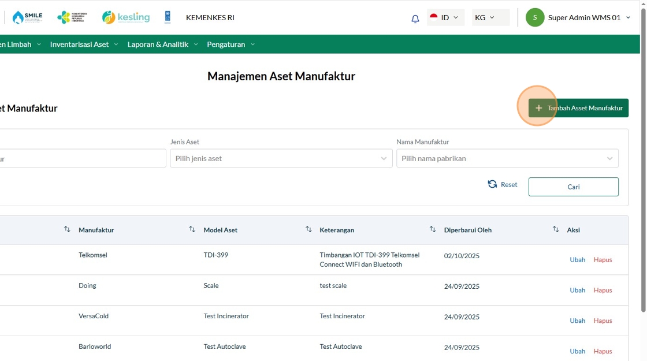This screenshot has height=361, width=647.
Task: Open the ID language dropdown
Action: pos(445,17)
